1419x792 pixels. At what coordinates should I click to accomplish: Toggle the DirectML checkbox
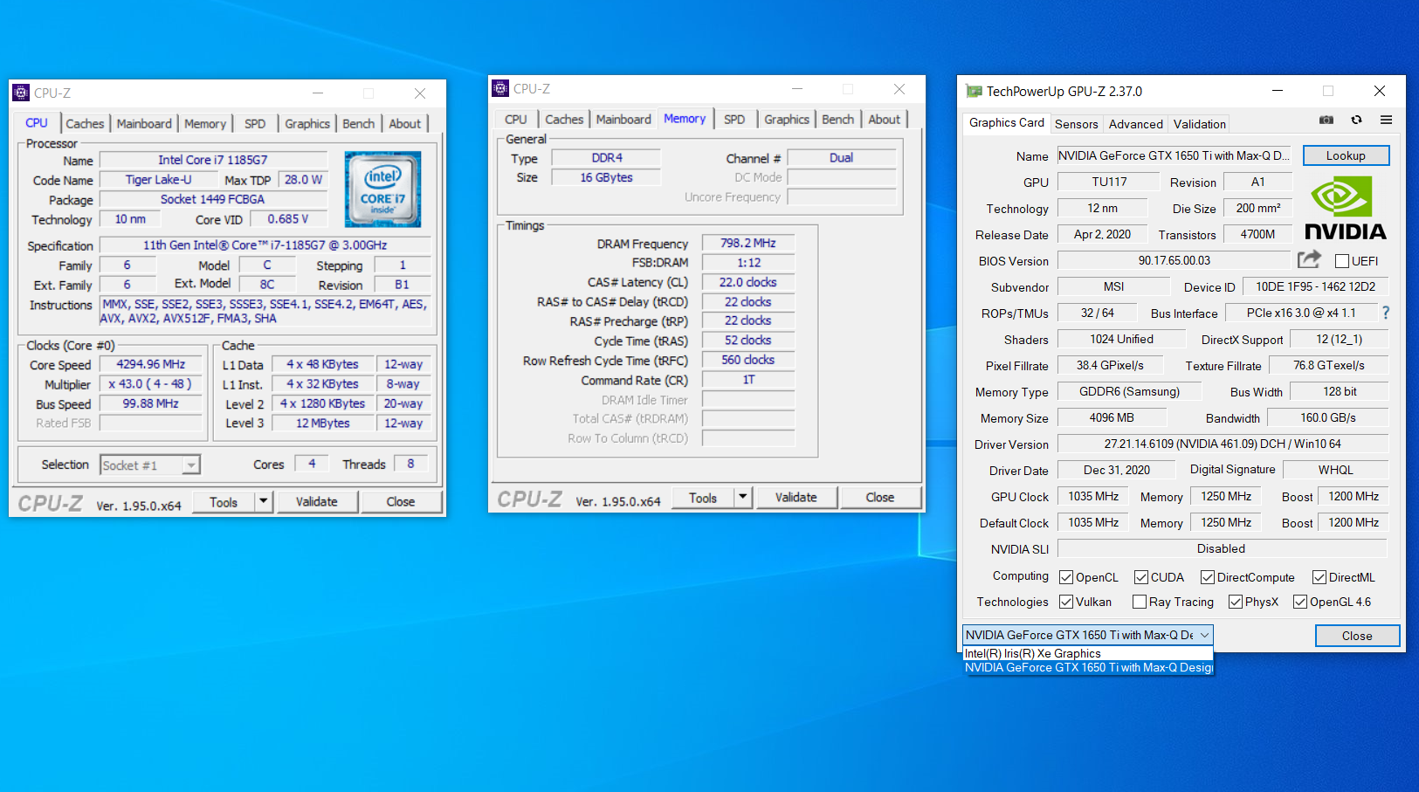pyautogui.click(x=1319, y=577)
